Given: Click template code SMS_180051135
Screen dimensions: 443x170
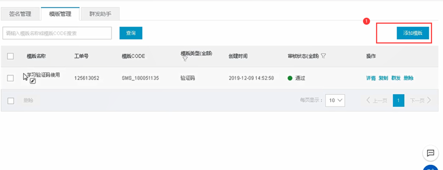Looking at the screenshot, I should coord(140,78).
